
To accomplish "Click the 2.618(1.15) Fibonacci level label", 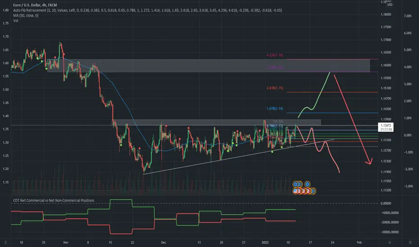I will (275, 88).
